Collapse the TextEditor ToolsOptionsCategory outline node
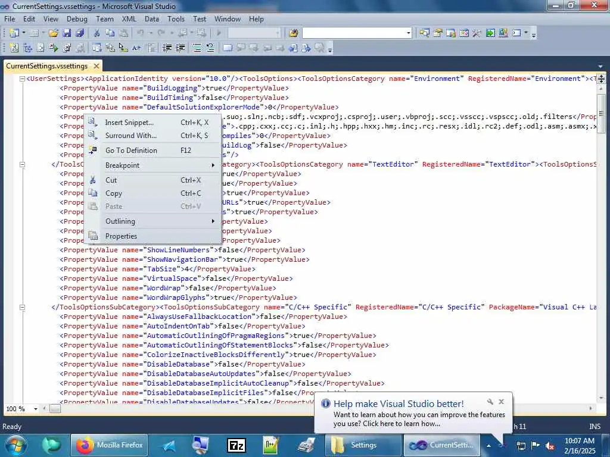 click(x=22, y=164)
